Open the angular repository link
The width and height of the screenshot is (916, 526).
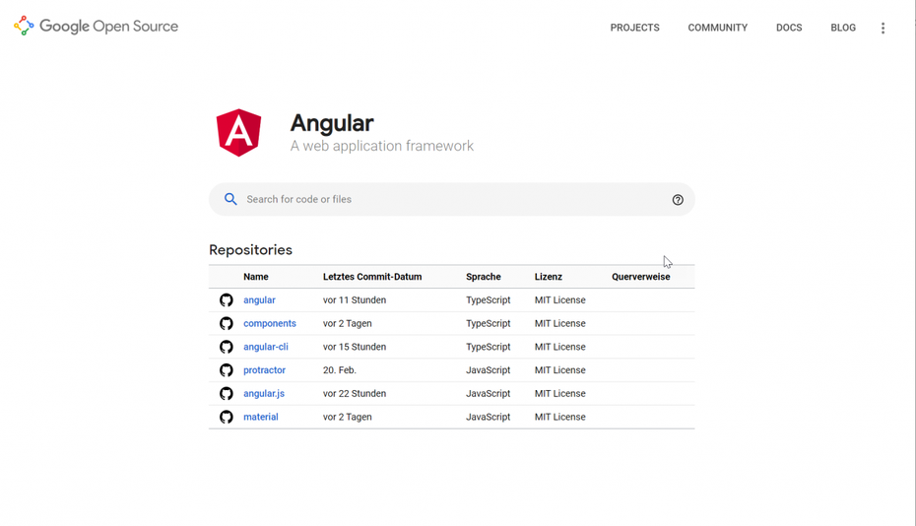[259, 299]
